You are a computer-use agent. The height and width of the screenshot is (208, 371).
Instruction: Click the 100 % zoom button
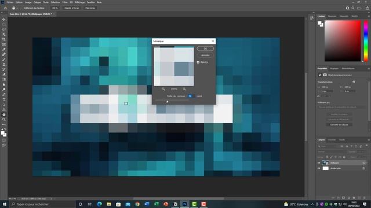point(55,8)
